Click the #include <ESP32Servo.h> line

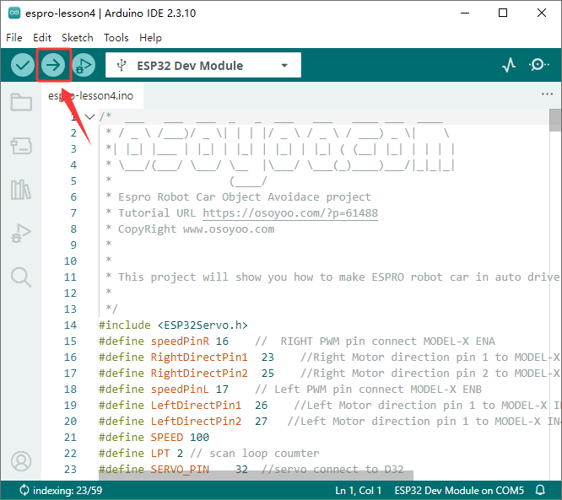tap(173, 325)
